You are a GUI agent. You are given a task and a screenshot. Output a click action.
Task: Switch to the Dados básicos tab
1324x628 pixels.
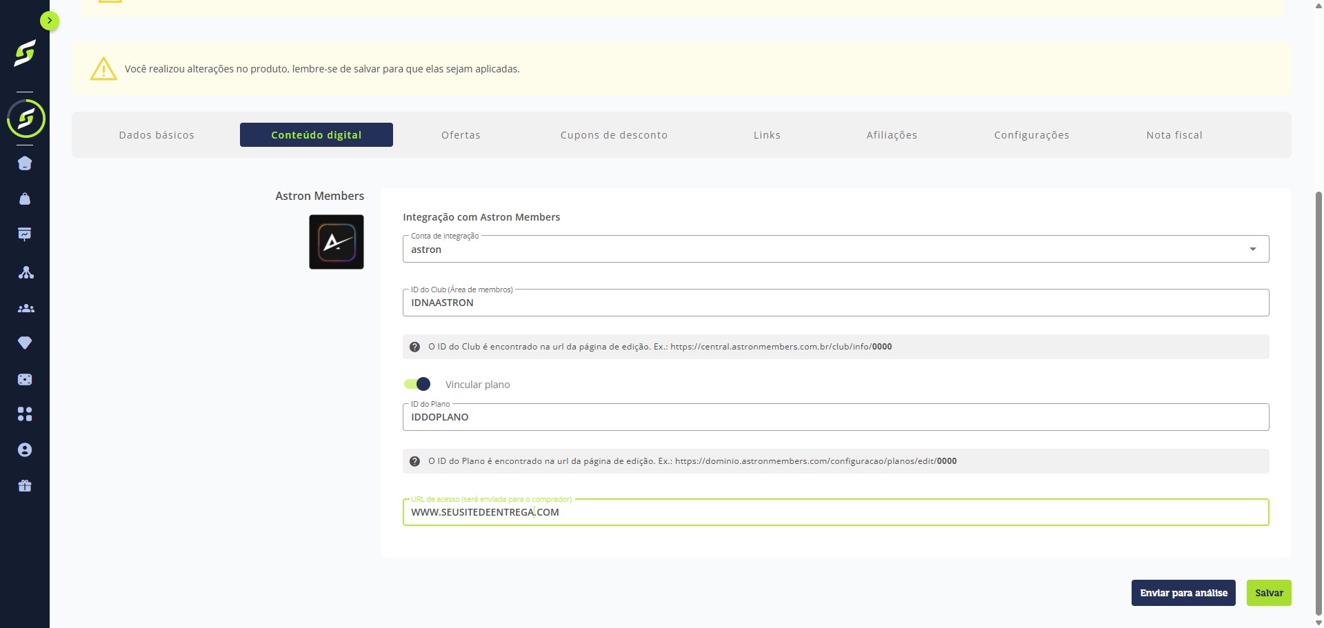coord(157,135)
